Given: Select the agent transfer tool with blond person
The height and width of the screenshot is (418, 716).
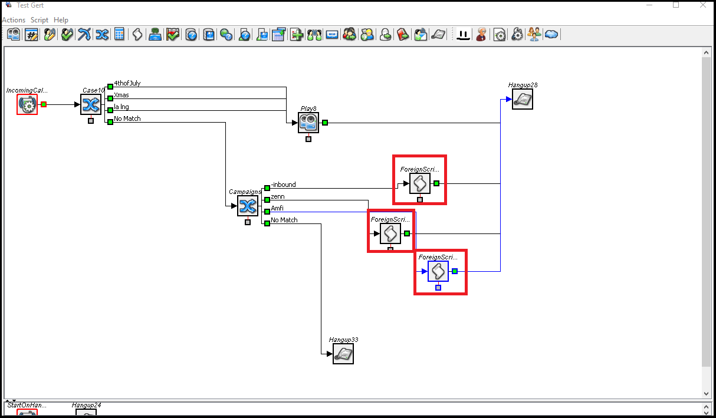Looking at the screenshot, I should [367, 35].
